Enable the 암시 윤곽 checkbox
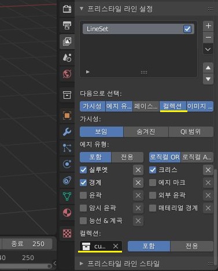 coord(83,208)
